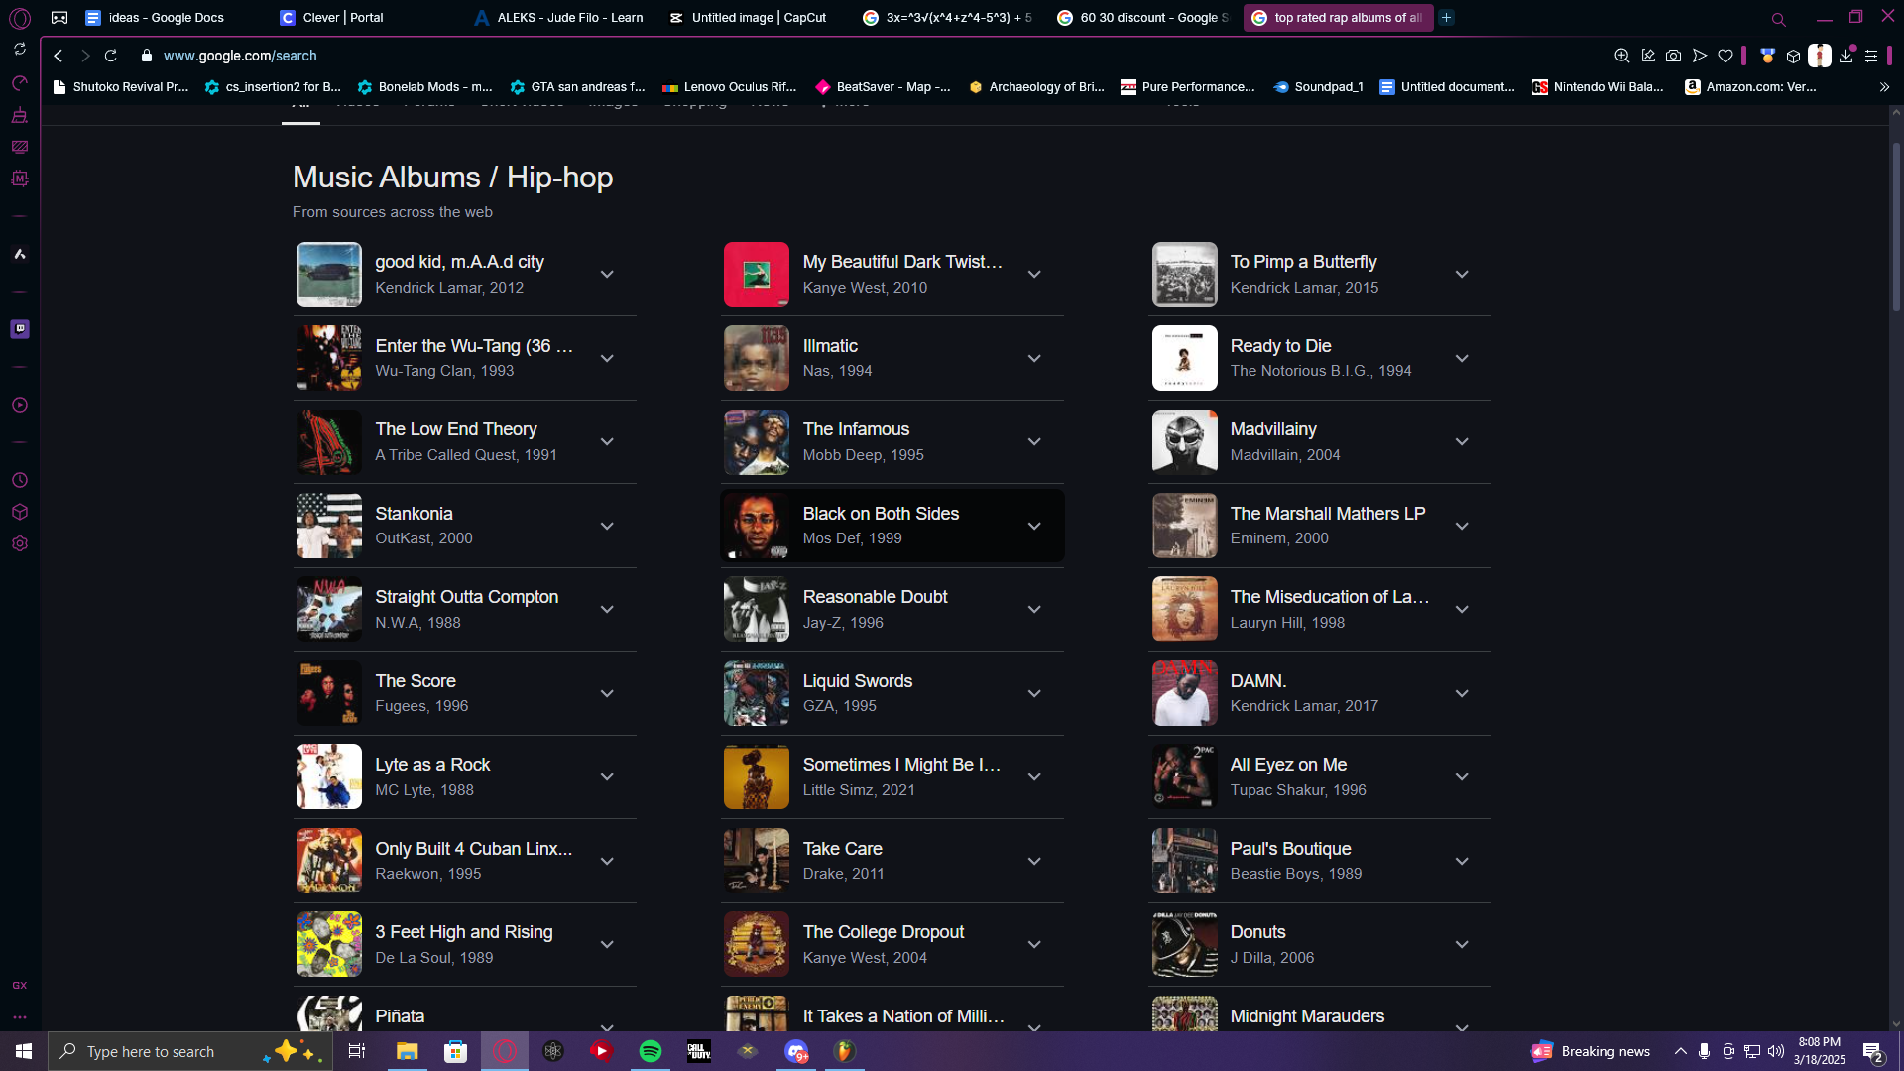Switch to the ideas - Google Docs tab
The image size is (1904, 1071).
point(168,18)
